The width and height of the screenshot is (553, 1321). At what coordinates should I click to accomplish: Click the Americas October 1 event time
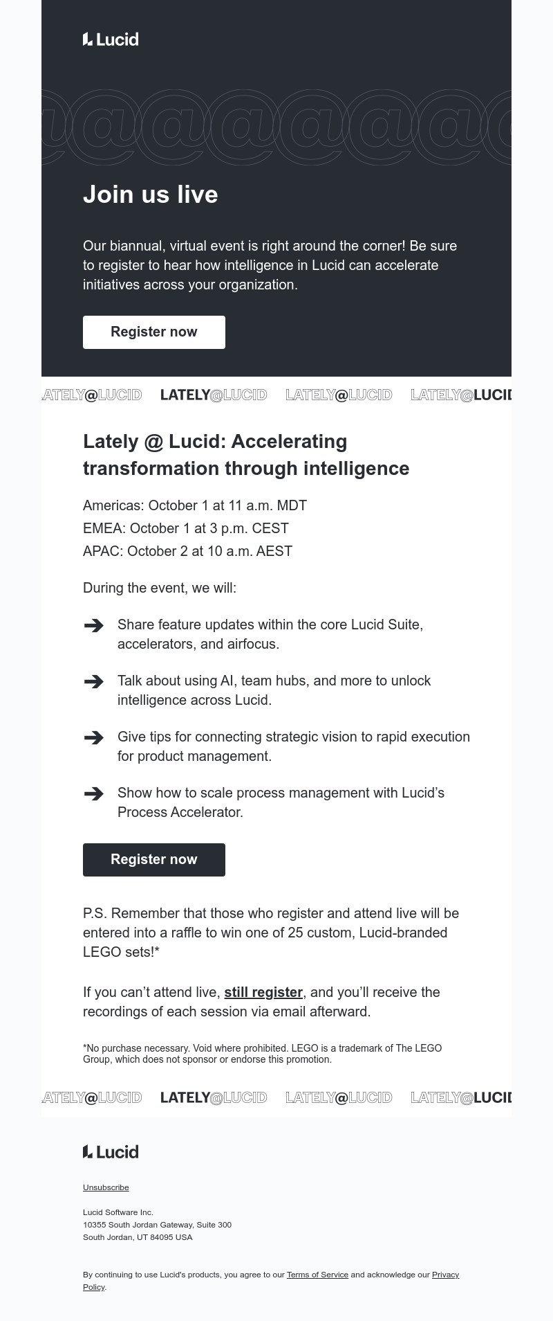click(x=195, y=505)
